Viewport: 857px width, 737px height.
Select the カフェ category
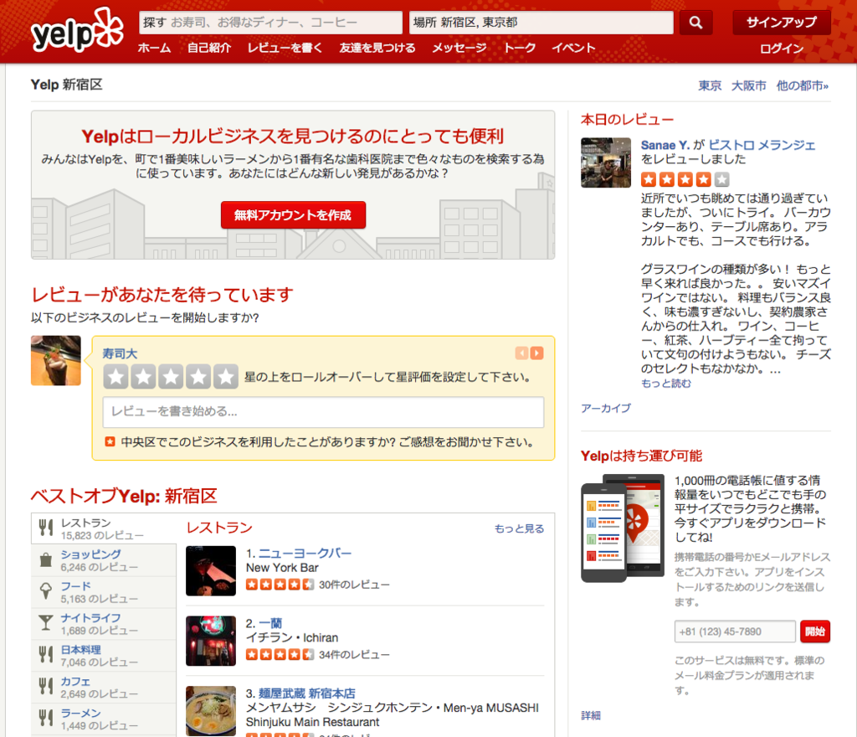click(x=104, y=687)
